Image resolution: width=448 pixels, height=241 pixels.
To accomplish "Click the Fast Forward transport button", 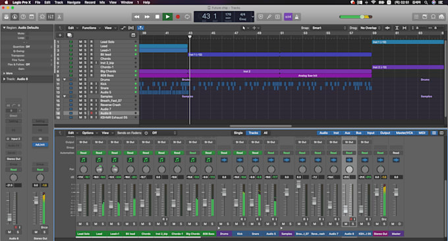I will pos(147,17).
